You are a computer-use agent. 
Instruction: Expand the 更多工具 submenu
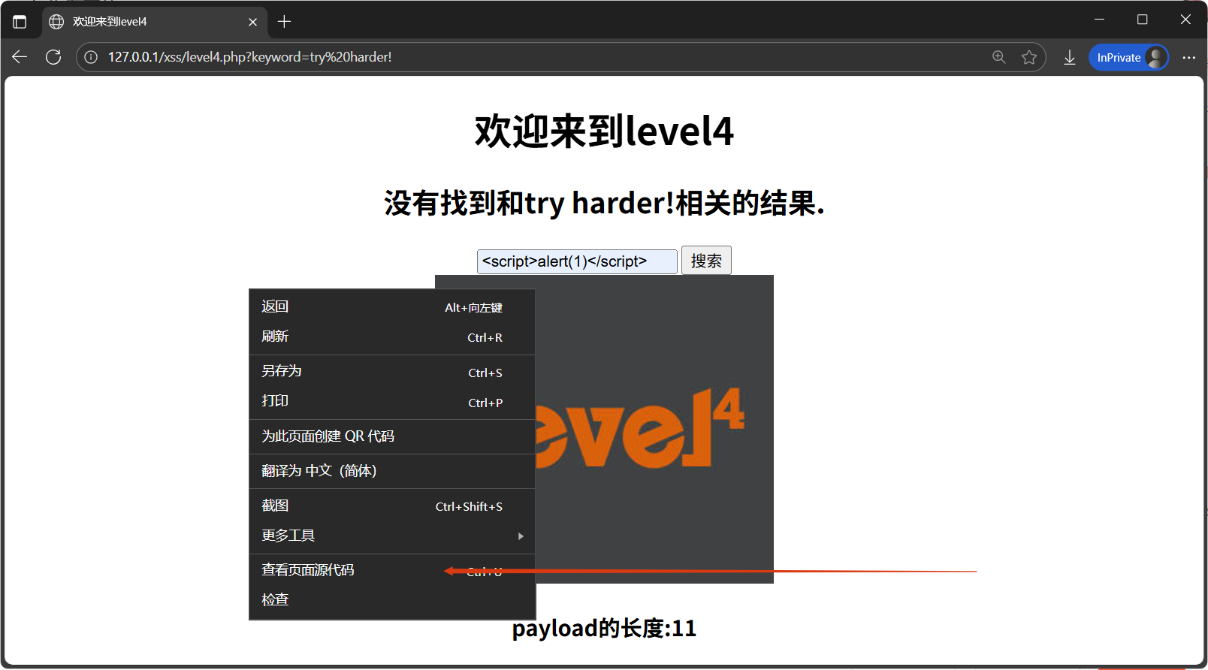click(391, 536)
